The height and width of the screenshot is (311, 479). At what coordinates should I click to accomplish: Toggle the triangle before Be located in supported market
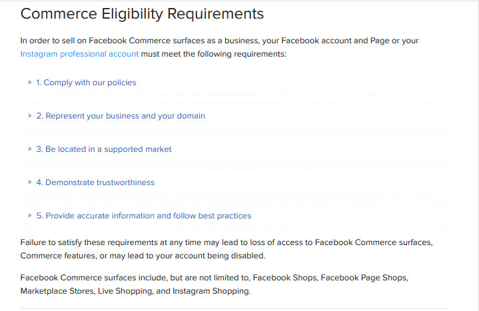click(x=30, y=149)
